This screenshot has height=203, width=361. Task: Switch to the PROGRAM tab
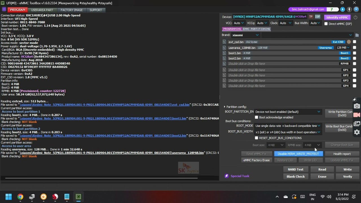click(x=17, y=10)
